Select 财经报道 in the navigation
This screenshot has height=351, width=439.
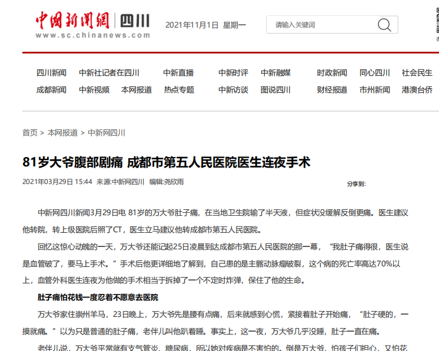(332, 90)
